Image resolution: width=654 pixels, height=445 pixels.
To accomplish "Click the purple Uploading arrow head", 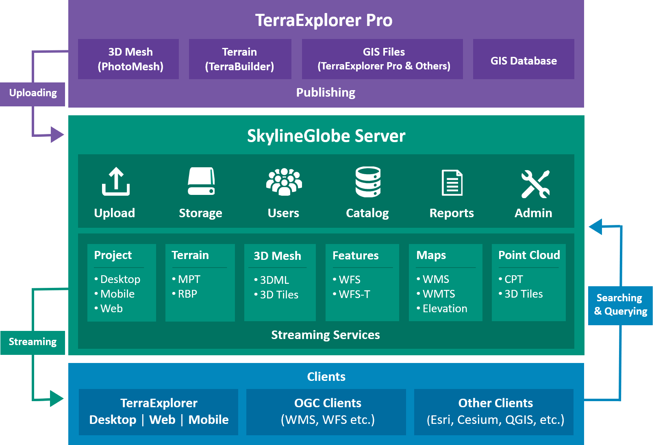I will tap(57, 134).
